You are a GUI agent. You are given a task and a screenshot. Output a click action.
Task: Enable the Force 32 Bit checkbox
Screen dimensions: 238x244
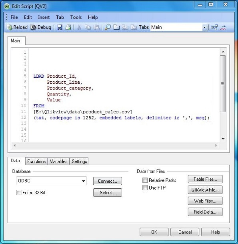pos(19,192)
